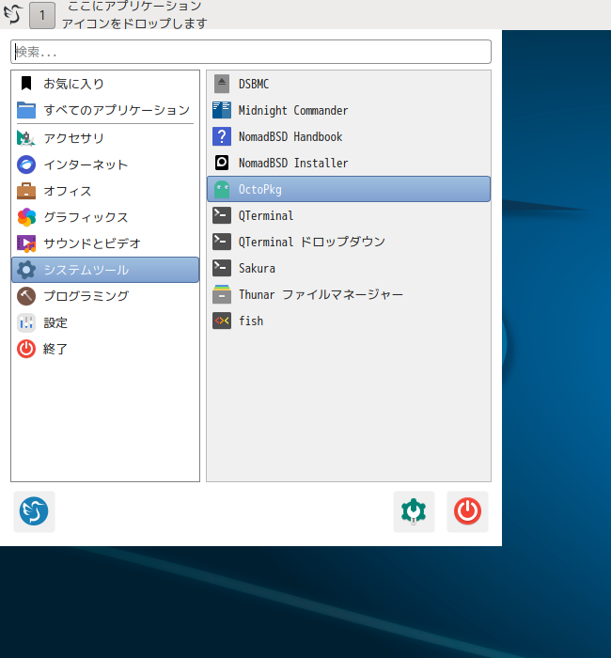The width and height of the screenshot is (611, 658).
Task: Click the プログラミング hammer icon
Action: 26,296
